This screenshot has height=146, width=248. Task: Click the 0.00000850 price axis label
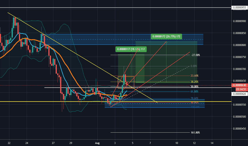pyautogui.click(x=239, y=33)
